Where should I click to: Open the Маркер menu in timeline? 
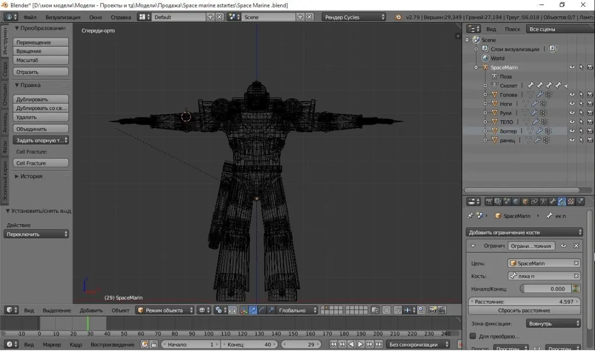coord(52,344)
